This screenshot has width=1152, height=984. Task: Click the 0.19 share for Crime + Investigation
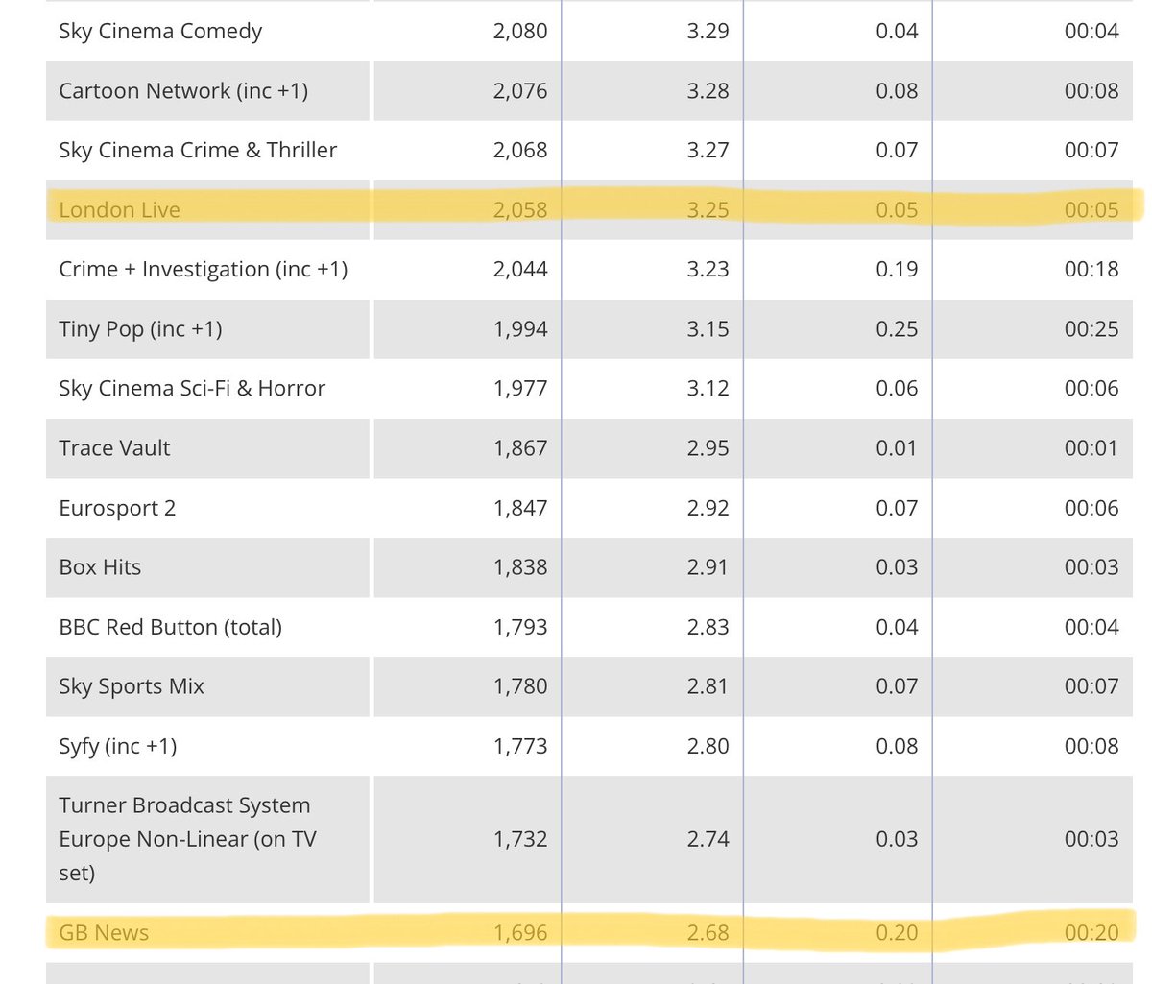click(897, 270)
